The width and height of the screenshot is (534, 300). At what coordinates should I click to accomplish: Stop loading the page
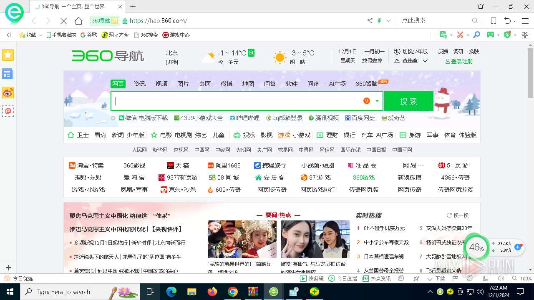pyautogui.click(x=63, y=20)
